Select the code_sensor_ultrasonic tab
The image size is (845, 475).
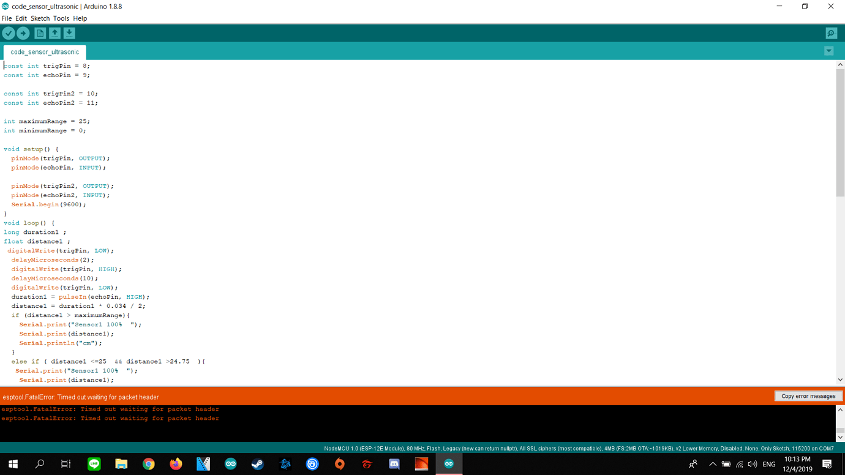(45, 52)
